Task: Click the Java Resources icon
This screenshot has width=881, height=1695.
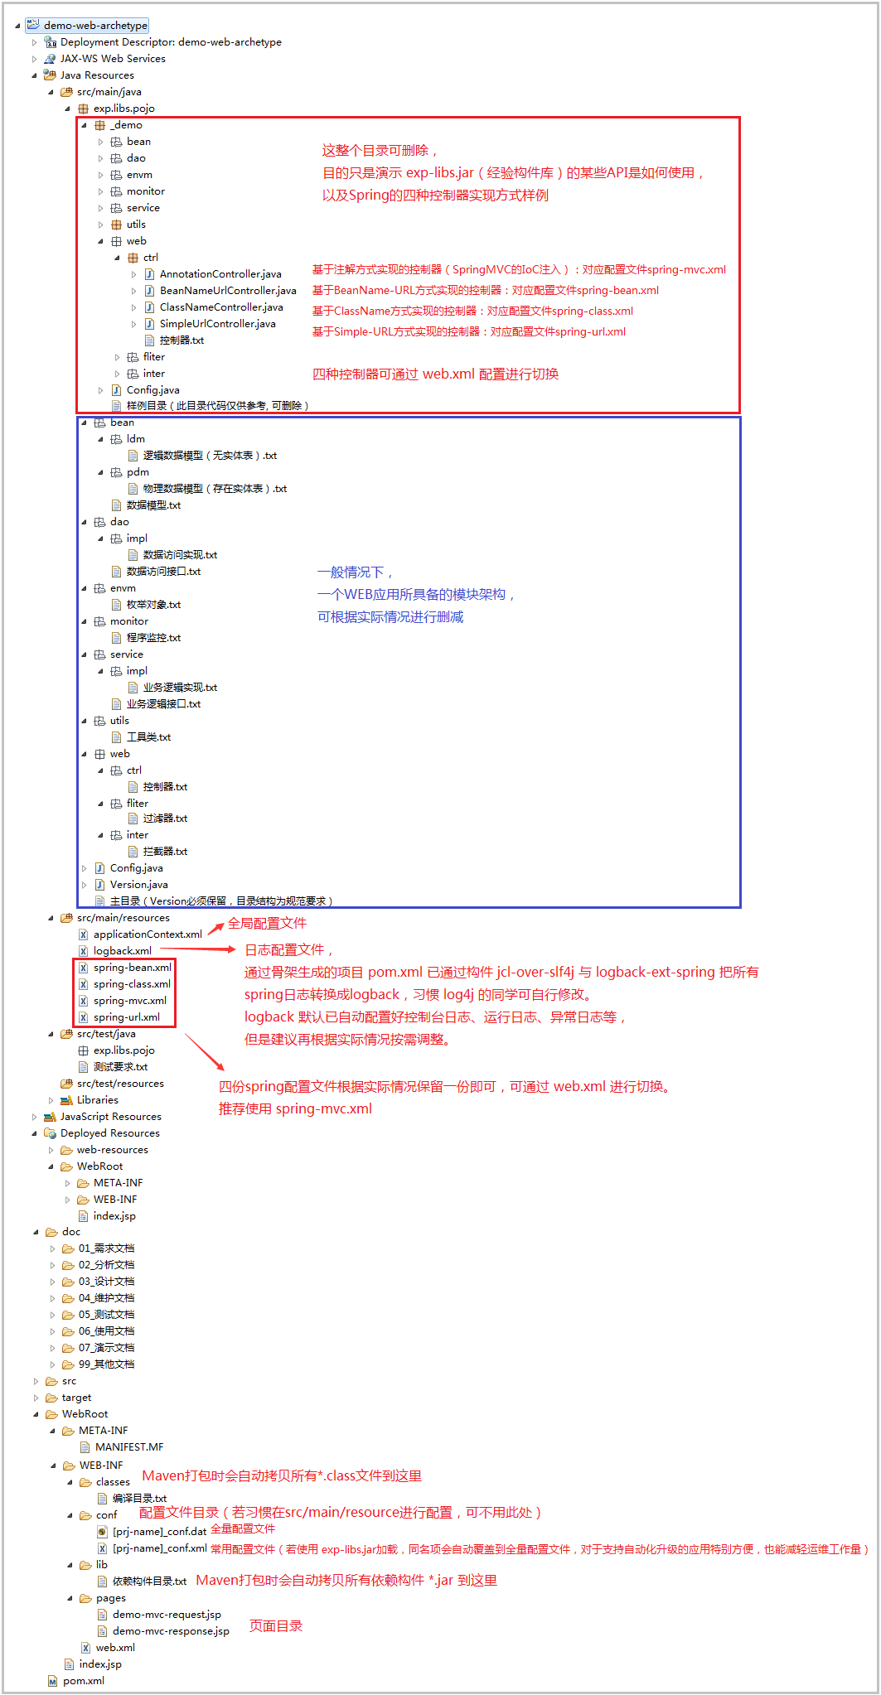Action: coord(50,75)
